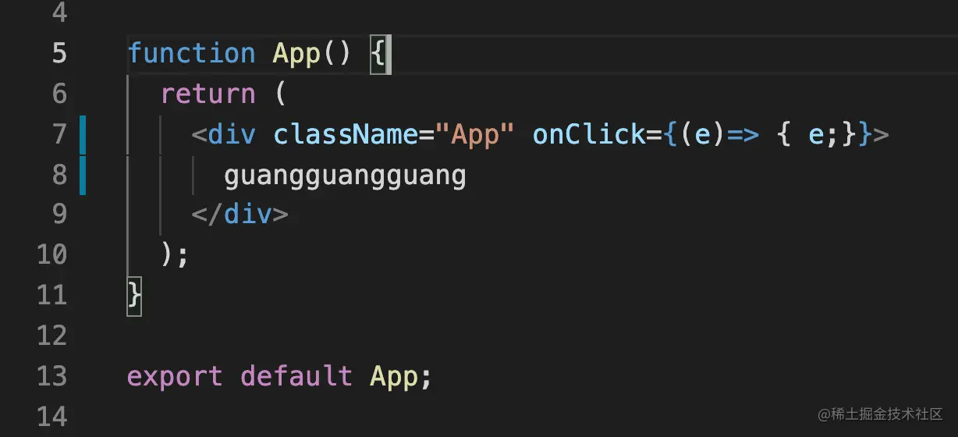Image resolution: width=958 pixels, height=437 pixels.
Task: Click the blue change marker beside line 8
Action: coord(82,175)
